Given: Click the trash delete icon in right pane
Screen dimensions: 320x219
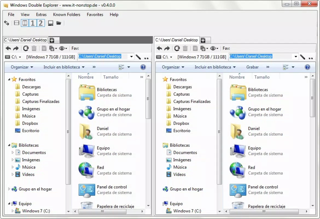Looking at the screenshot, I should point(185,48).
